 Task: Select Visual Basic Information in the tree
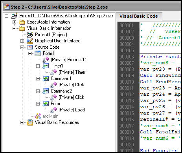(x=49, y=28)
